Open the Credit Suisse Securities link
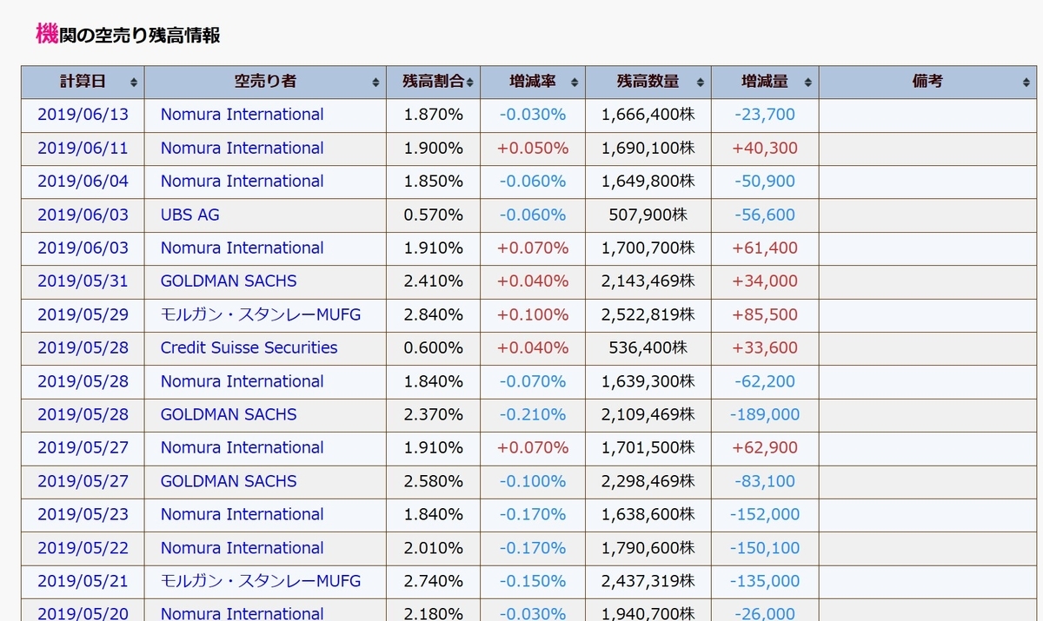Image resolution: width=1043 pixels, height=621 pixels. coord(249,348)
